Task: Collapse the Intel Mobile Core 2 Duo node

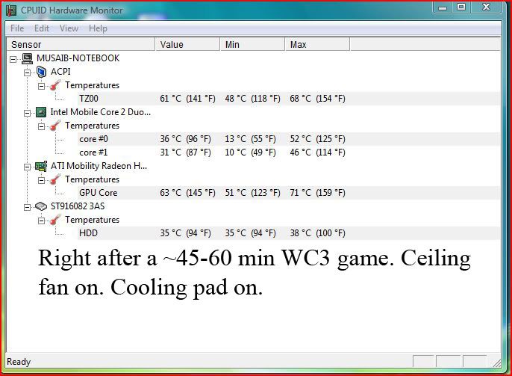Action: point(28,113)
